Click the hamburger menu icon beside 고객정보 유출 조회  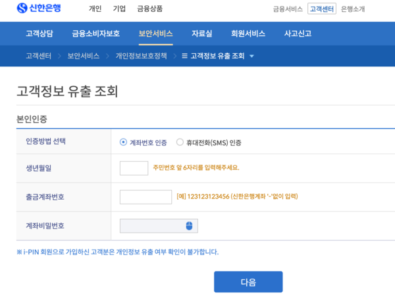184,56
